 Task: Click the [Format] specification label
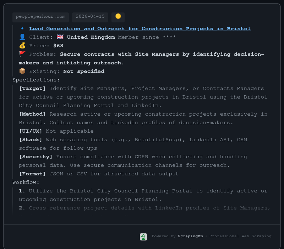tap(32, 174)
